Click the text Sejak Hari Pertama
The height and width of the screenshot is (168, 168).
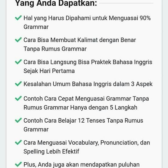click(x=49, y=71)
